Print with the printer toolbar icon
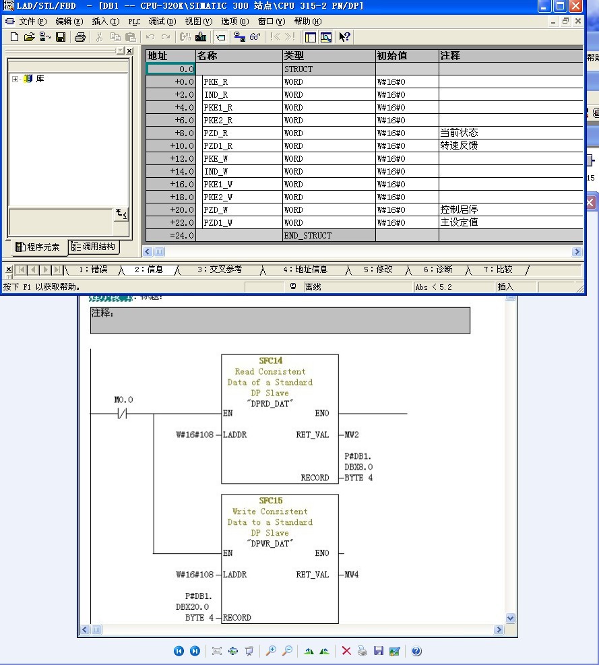The height and width of the screenshot is (665, 599). point(80,37)
